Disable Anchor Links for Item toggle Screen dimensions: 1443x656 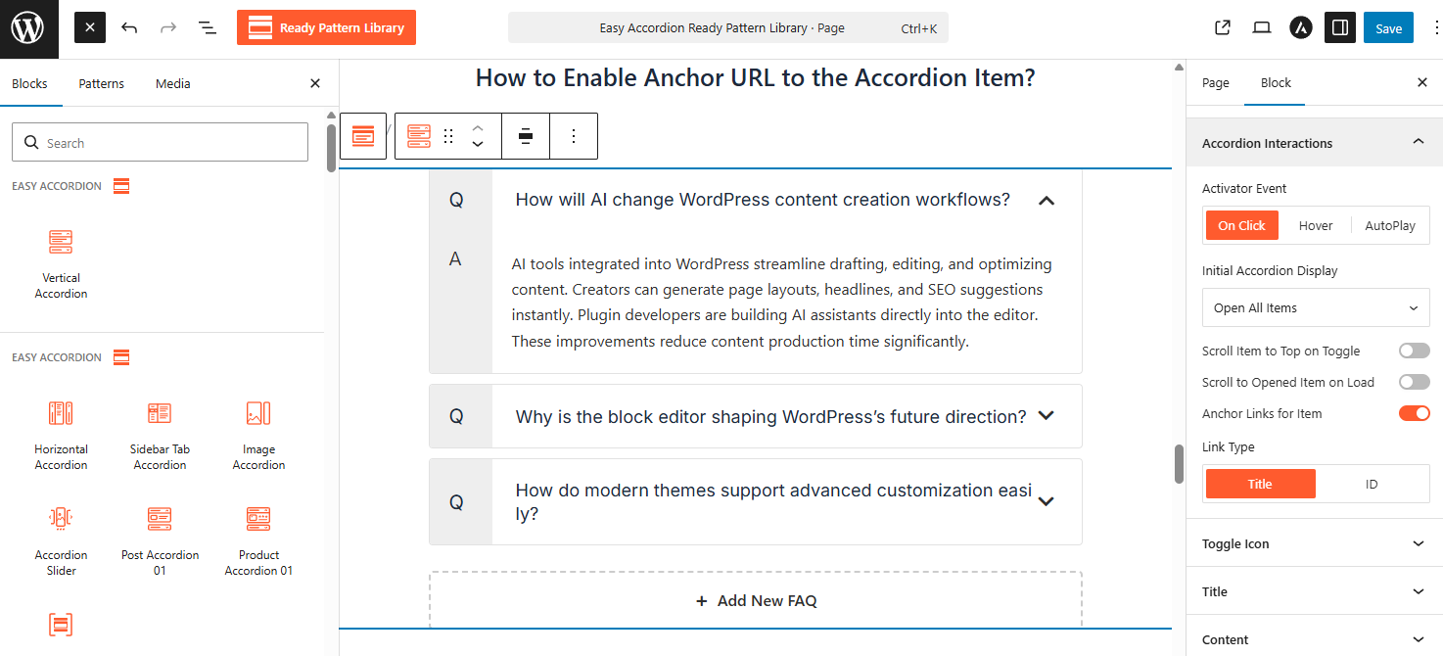[x=1414, y=413]
